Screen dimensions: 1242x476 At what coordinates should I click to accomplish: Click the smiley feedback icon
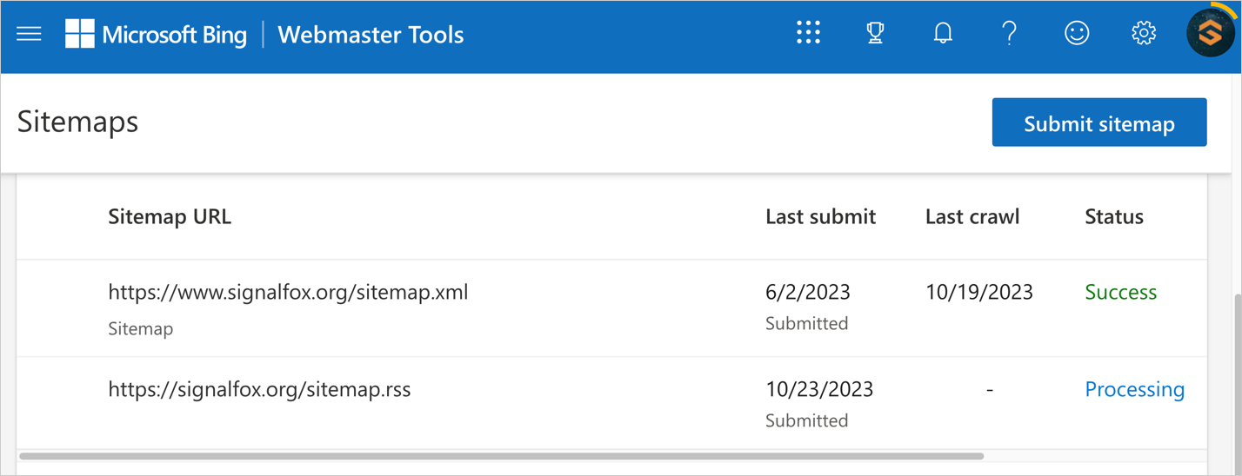point(1076,34)
